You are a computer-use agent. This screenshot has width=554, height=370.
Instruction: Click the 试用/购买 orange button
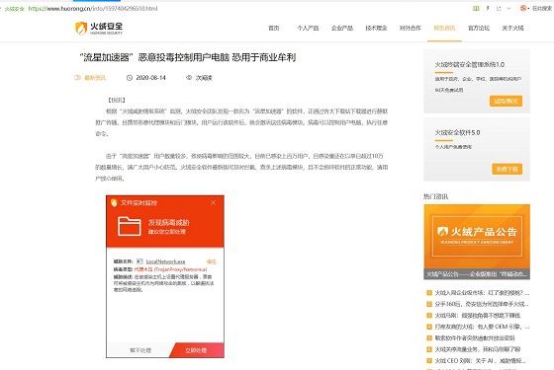506,101
